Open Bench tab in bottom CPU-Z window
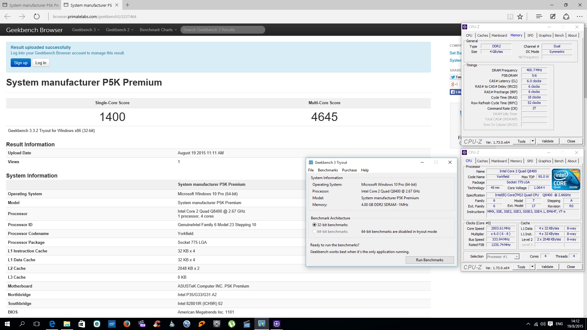This screenshot has width=587, height=330. point(559,161)
